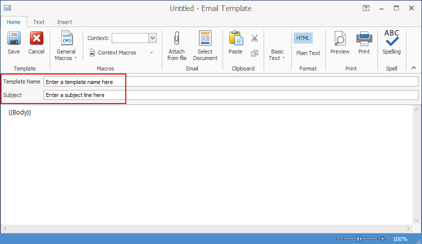Click the ribbon display options icon

click(366, 8)
